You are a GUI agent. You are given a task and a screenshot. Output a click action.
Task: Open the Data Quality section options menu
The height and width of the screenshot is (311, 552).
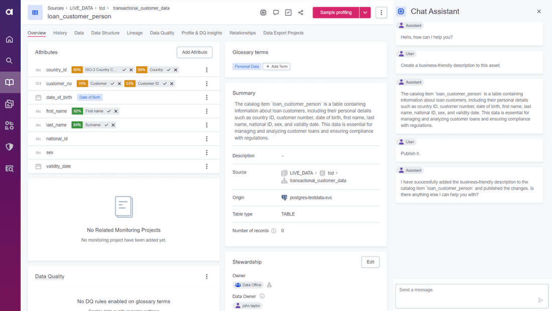207,276
